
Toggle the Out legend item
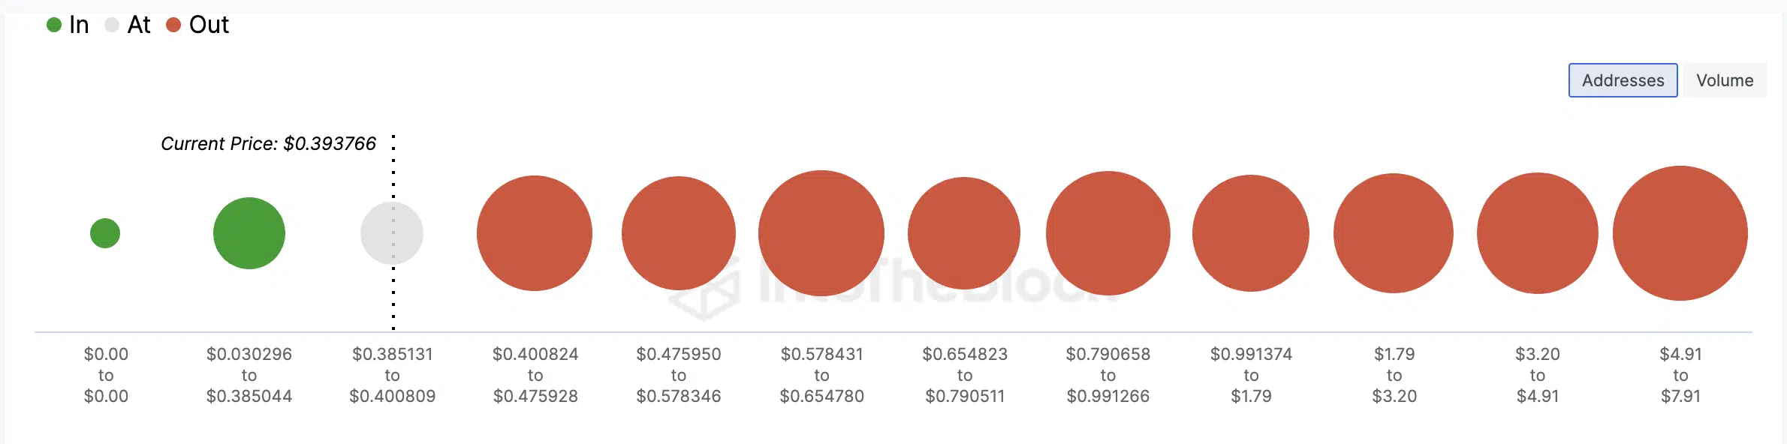[197, 25]
